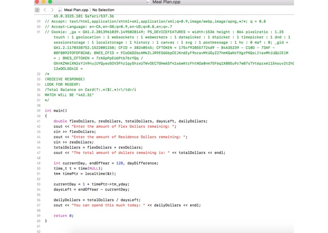Open the Meal Plan.cpp jump bar segment
Screen dimensions: 328x233
click(x=76, y=10)
